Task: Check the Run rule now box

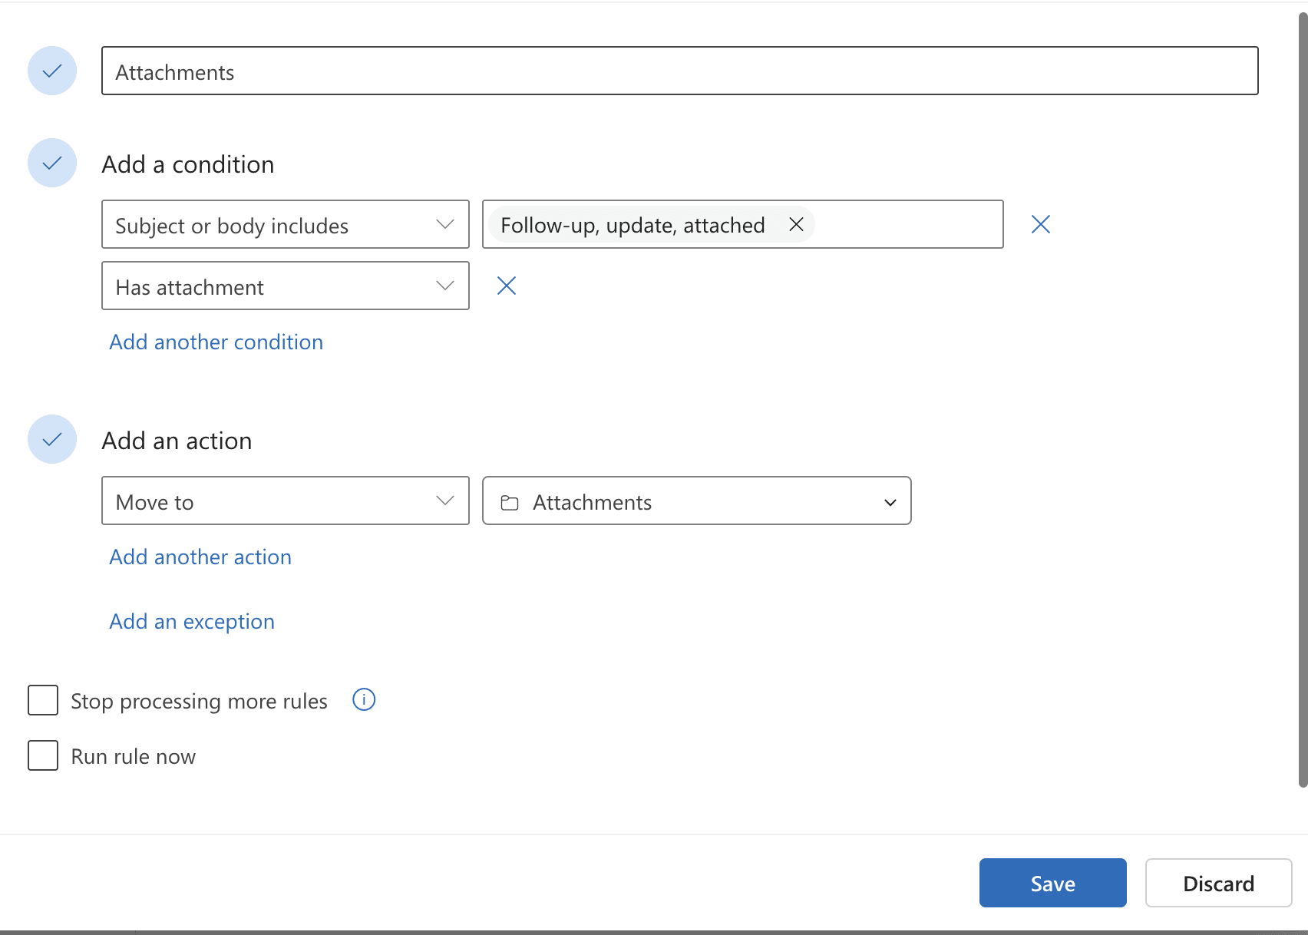Action: (43, 755)
